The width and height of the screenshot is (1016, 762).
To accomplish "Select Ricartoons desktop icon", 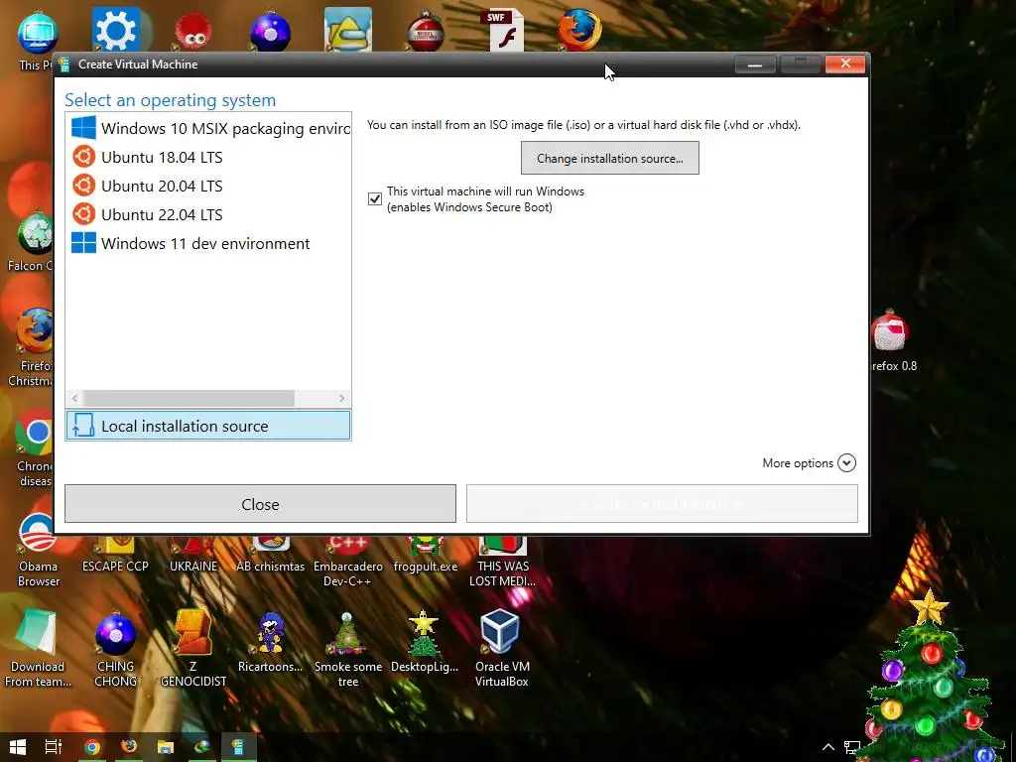I will pos(270,641).
